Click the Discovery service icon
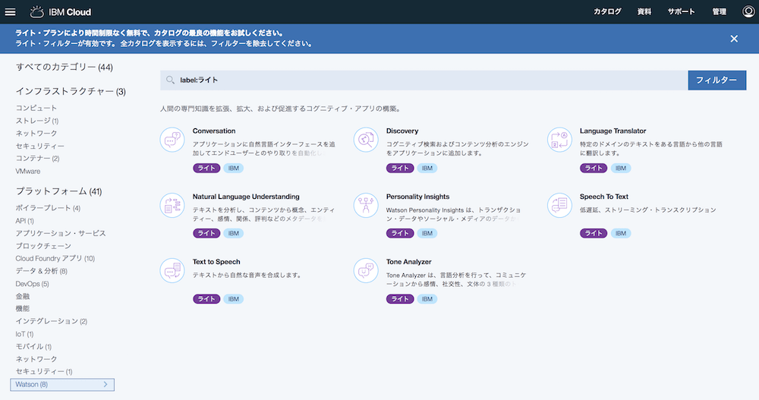Screen dimensions: 759x400 [366, 140]
